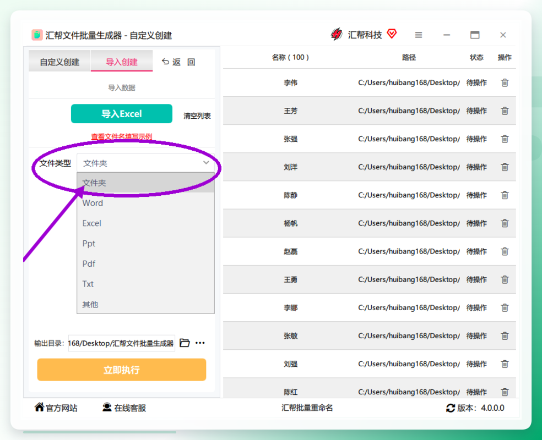Select the name cell 张敏
Viewport: 542px width, 440px height.
290,336
